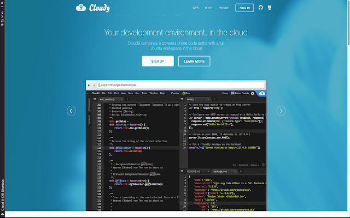Click the white SIGN UP button
350x218 pixels.
(x=157, y=61)
